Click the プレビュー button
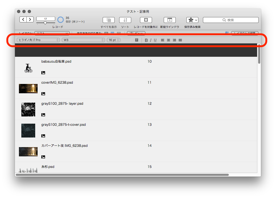The width and height of the screenshot is (276, 198). 136,33
